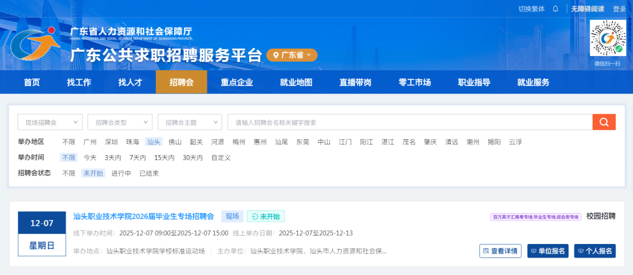Filter region by 湛江
The height and width of the screenshot is (275, 633).
click(388, 142)
